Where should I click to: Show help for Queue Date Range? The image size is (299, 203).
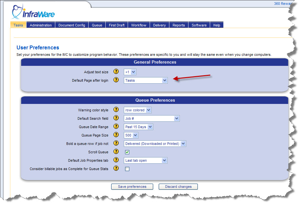116,127
